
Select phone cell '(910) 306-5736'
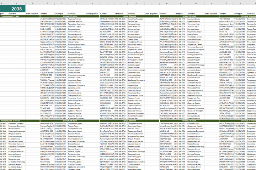(x=180, y=19)
